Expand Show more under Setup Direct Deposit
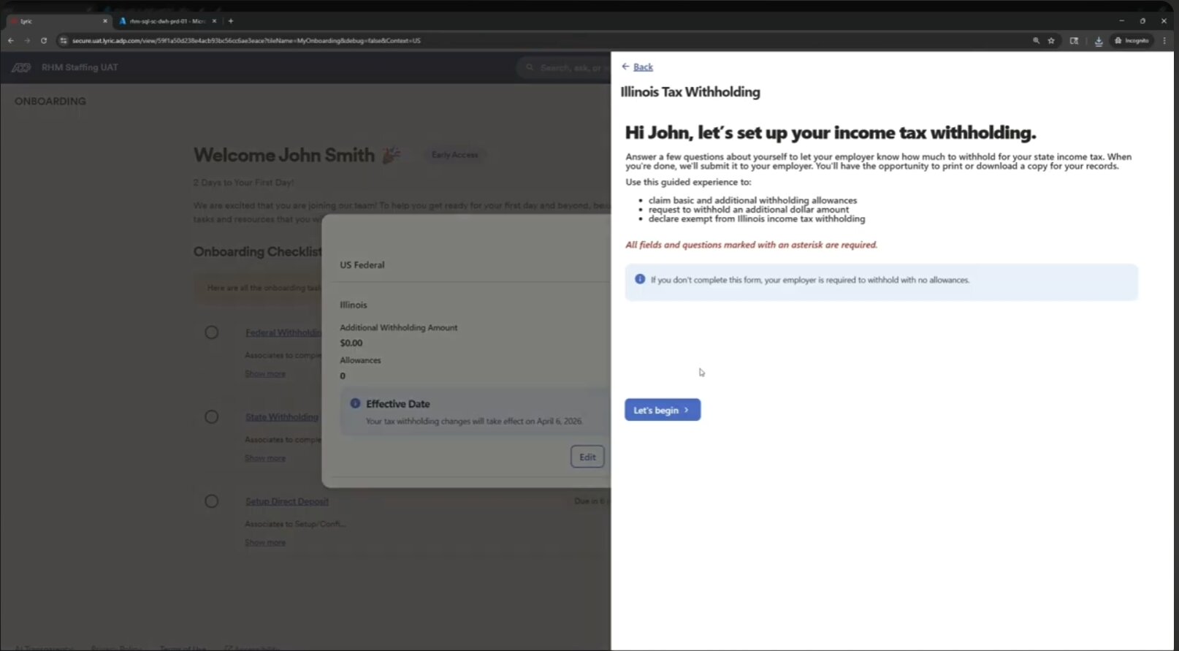 click(265, 542)
